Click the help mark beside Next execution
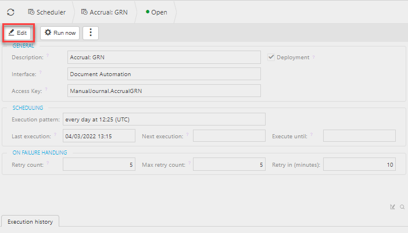This screenshot has height=233, width=408. [x=187, y=134]
